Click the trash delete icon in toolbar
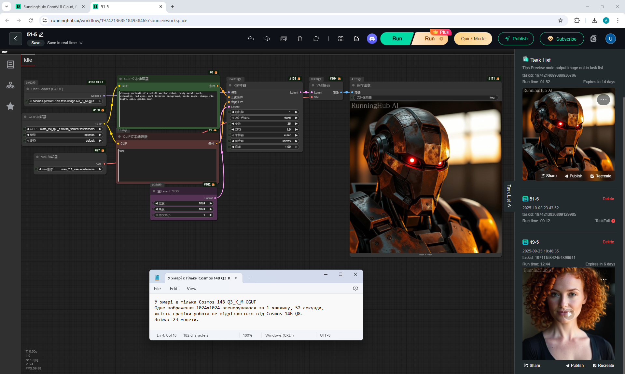This screenshot has width=625, height=374. point(299,39)
